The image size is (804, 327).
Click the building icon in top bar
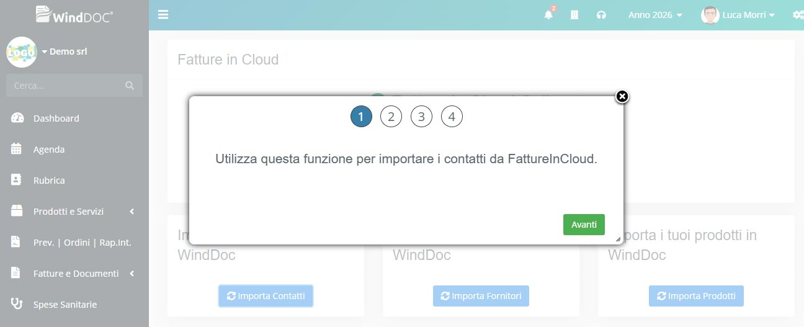[x=574, y=15]
